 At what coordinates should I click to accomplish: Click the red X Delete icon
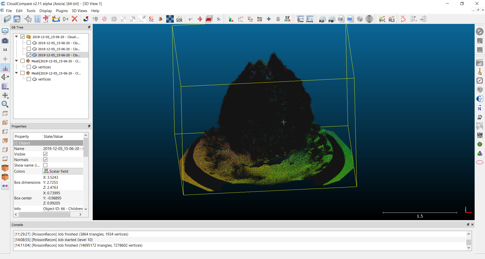[x=75, y=19]
